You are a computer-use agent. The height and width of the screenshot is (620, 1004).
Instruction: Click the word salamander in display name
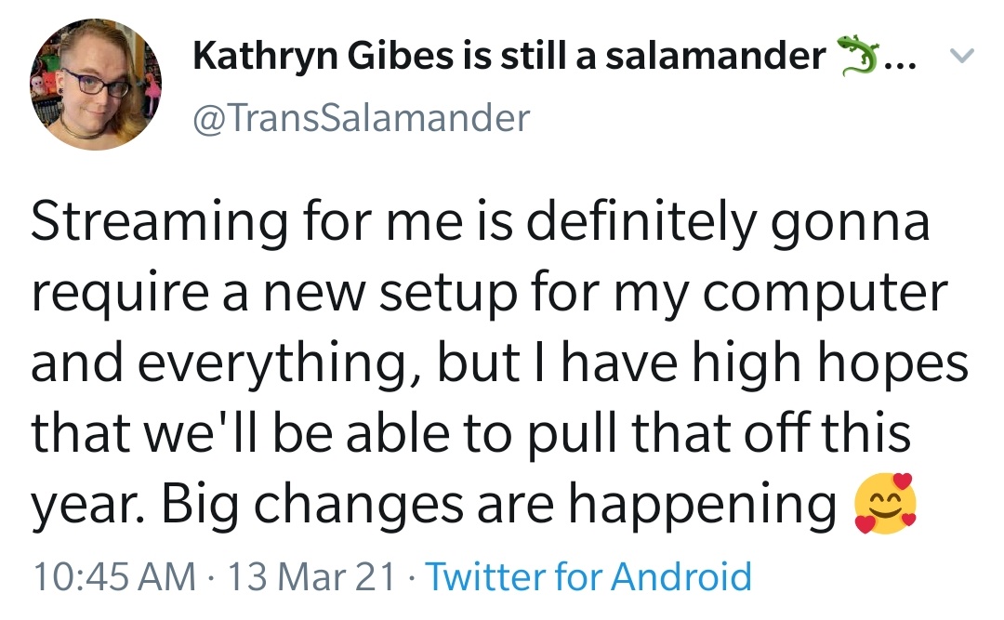715,56
